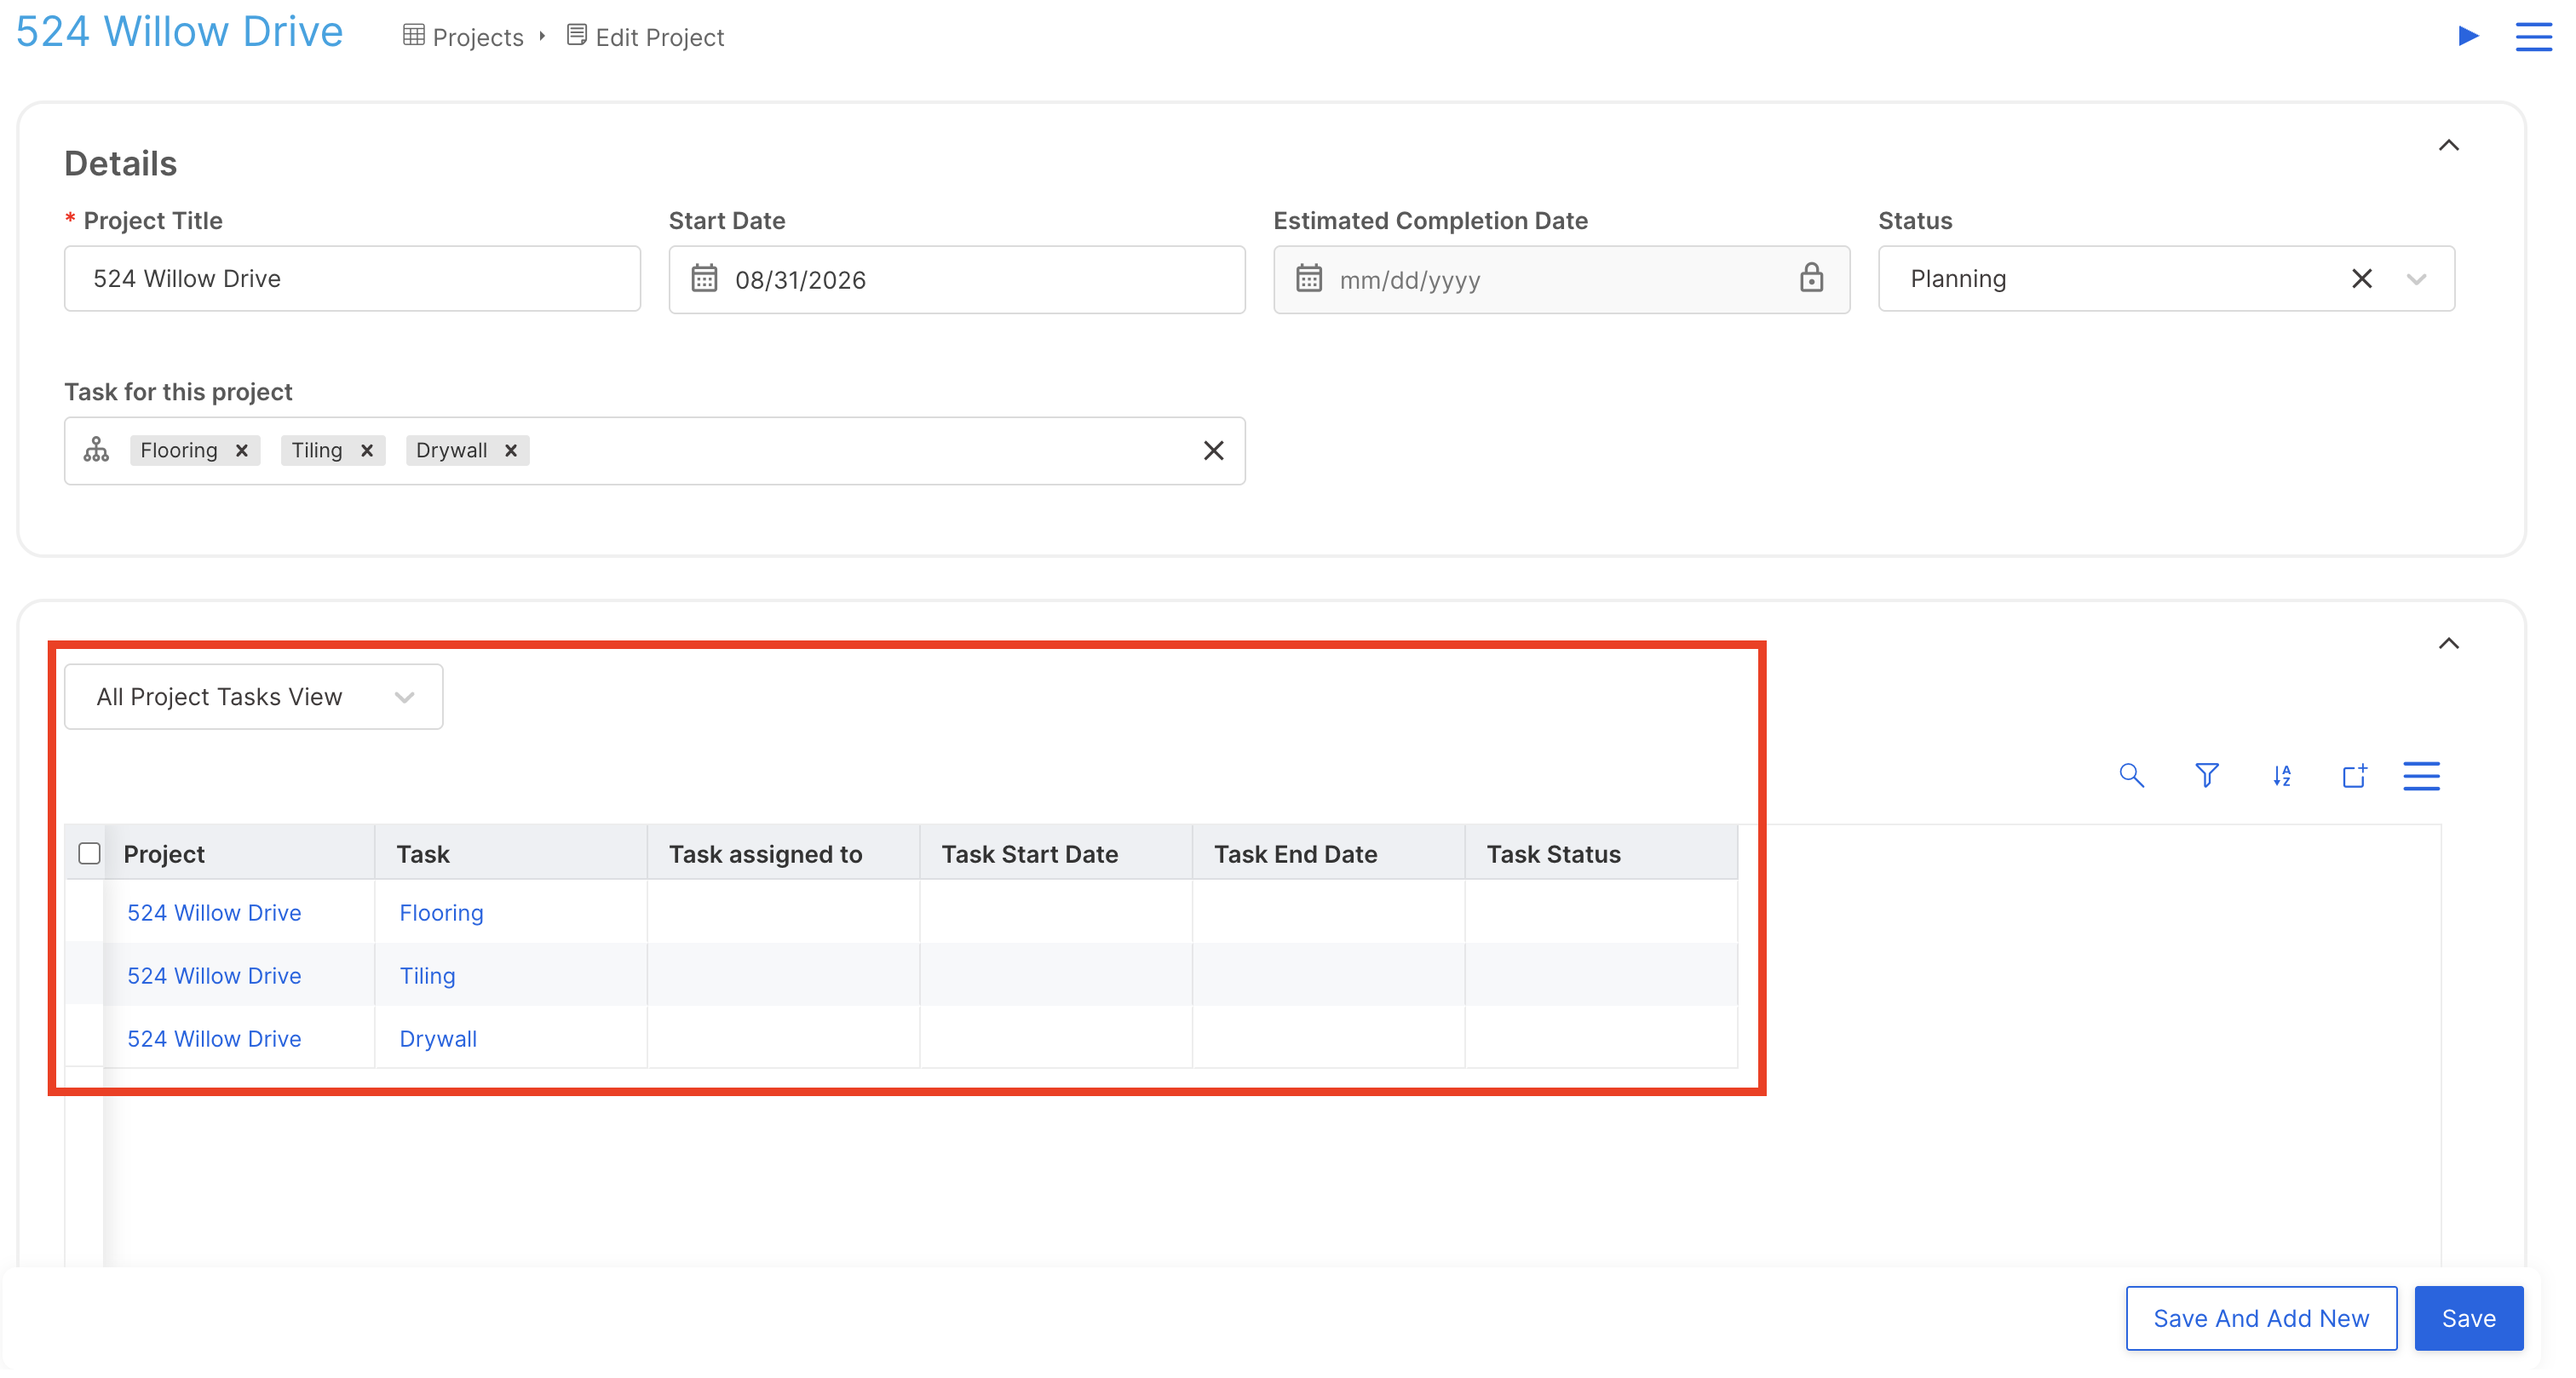Open the Flooring task link

(x=441, y=912)
